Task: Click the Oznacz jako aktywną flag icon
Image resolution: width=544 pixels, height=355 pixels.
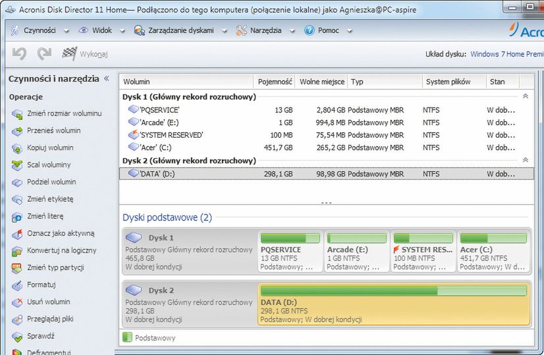Action: point(16,234)
